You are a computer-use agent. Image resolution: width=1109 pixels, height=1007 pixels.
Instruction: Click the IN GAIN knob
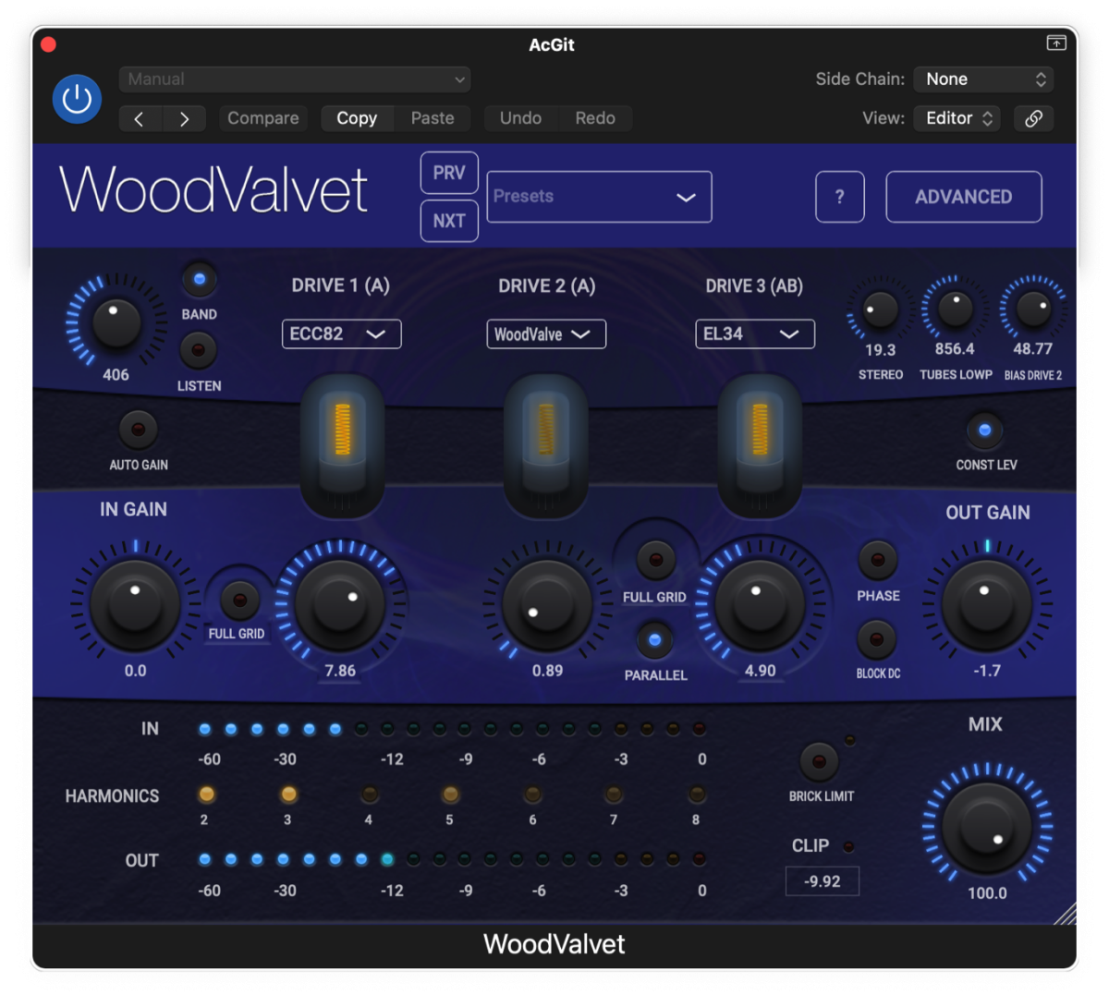tap(135, 605)
